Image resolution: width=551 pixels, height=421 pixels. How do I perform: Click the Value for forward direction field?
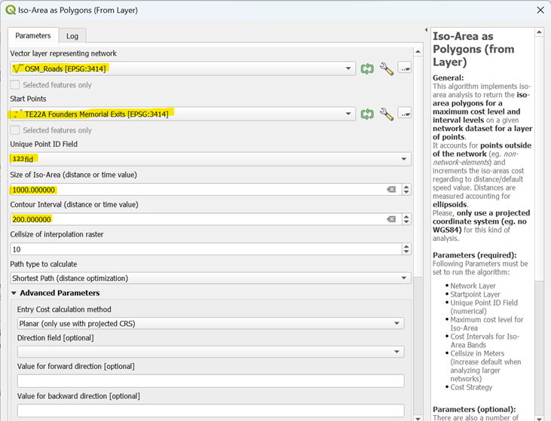[210, 381]
